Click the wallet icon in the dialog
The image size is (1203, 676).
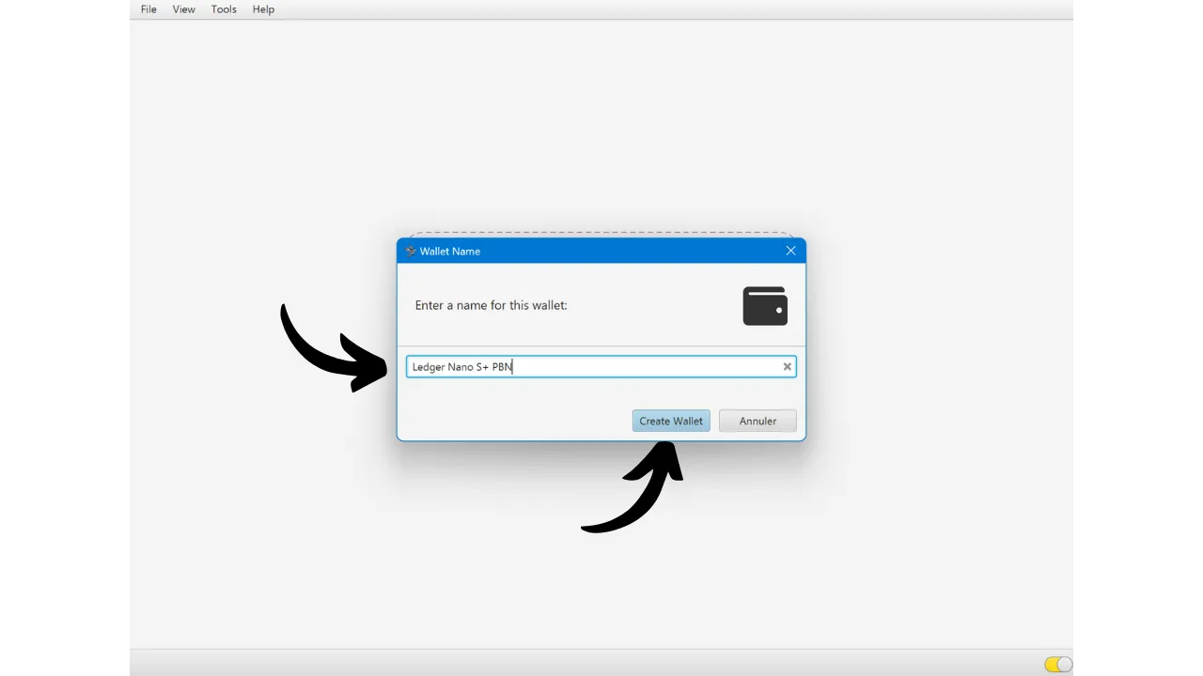[x=765, y=306]
